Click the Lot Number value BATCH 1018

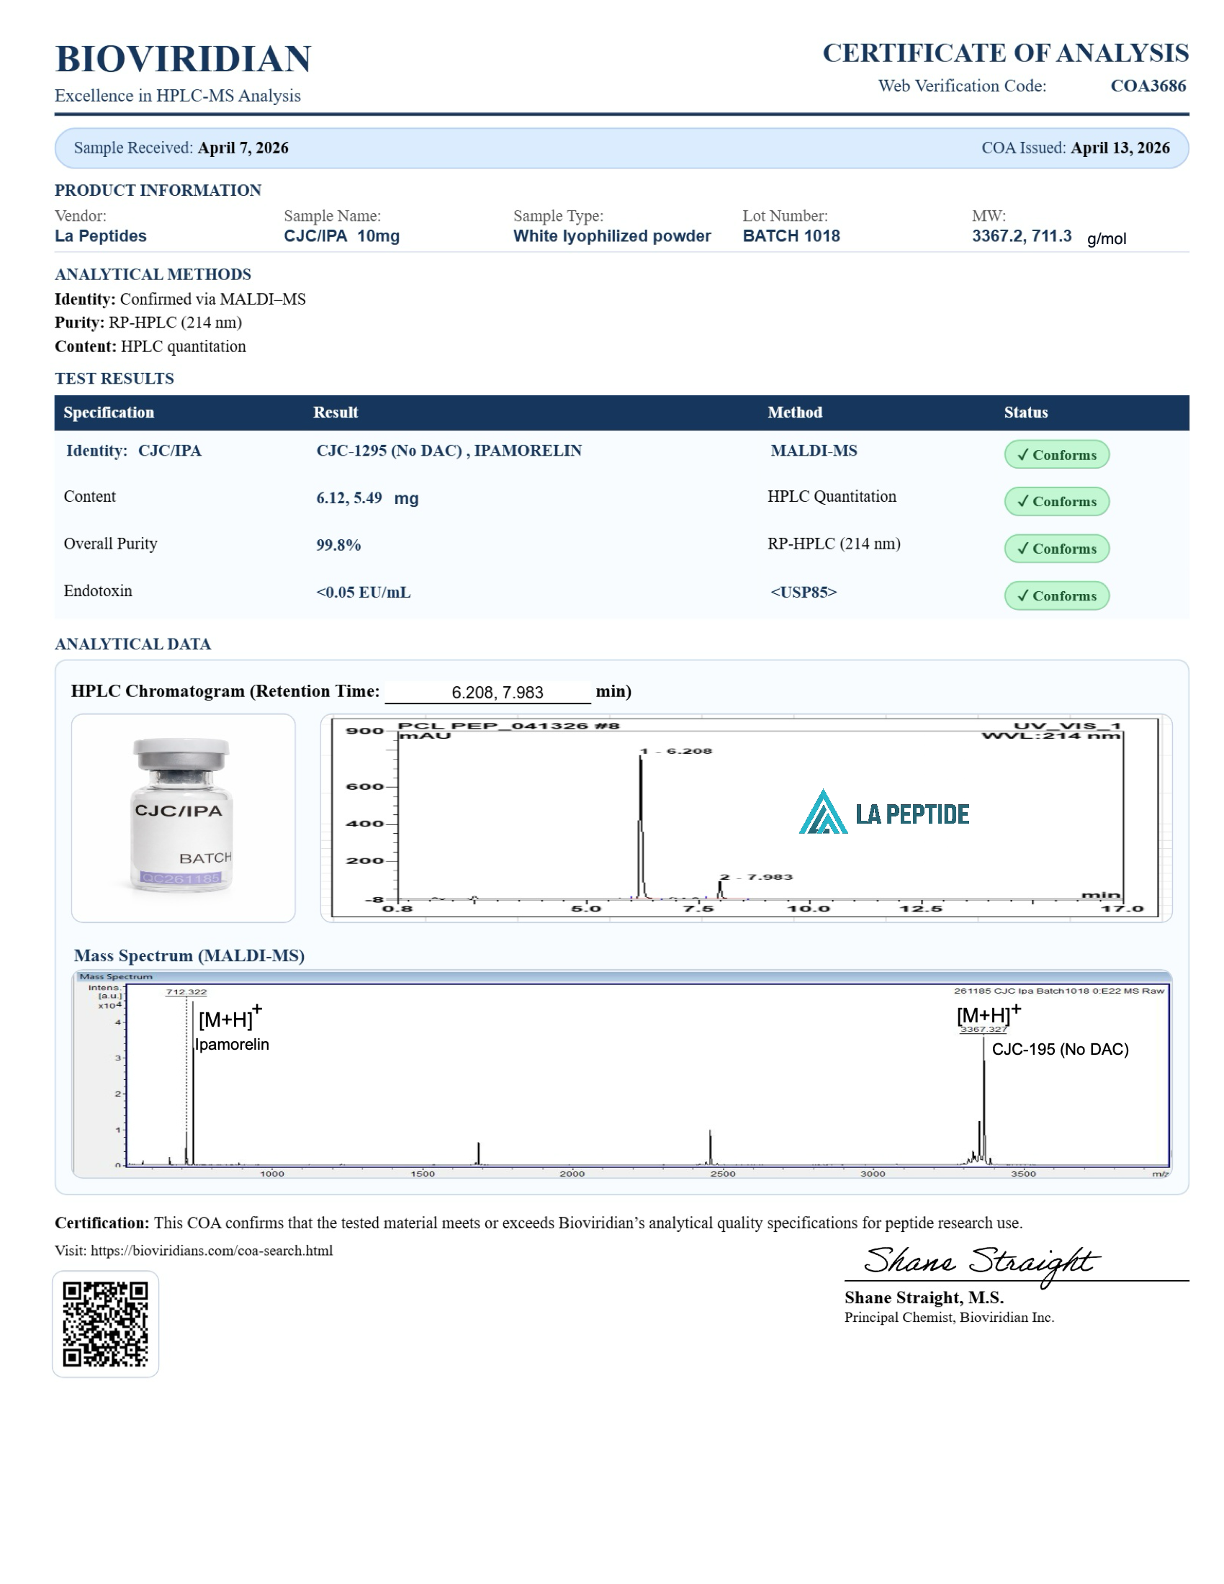(x=791, y=235)
